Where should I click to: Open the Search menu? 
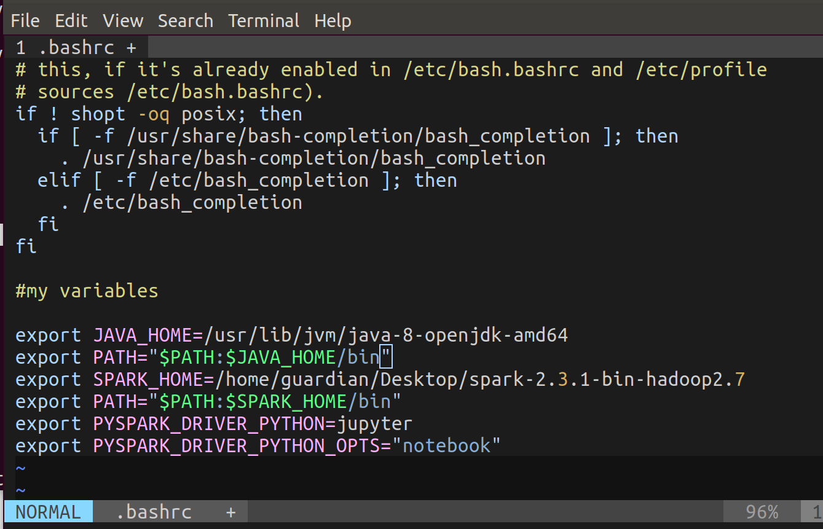point(185,21)
